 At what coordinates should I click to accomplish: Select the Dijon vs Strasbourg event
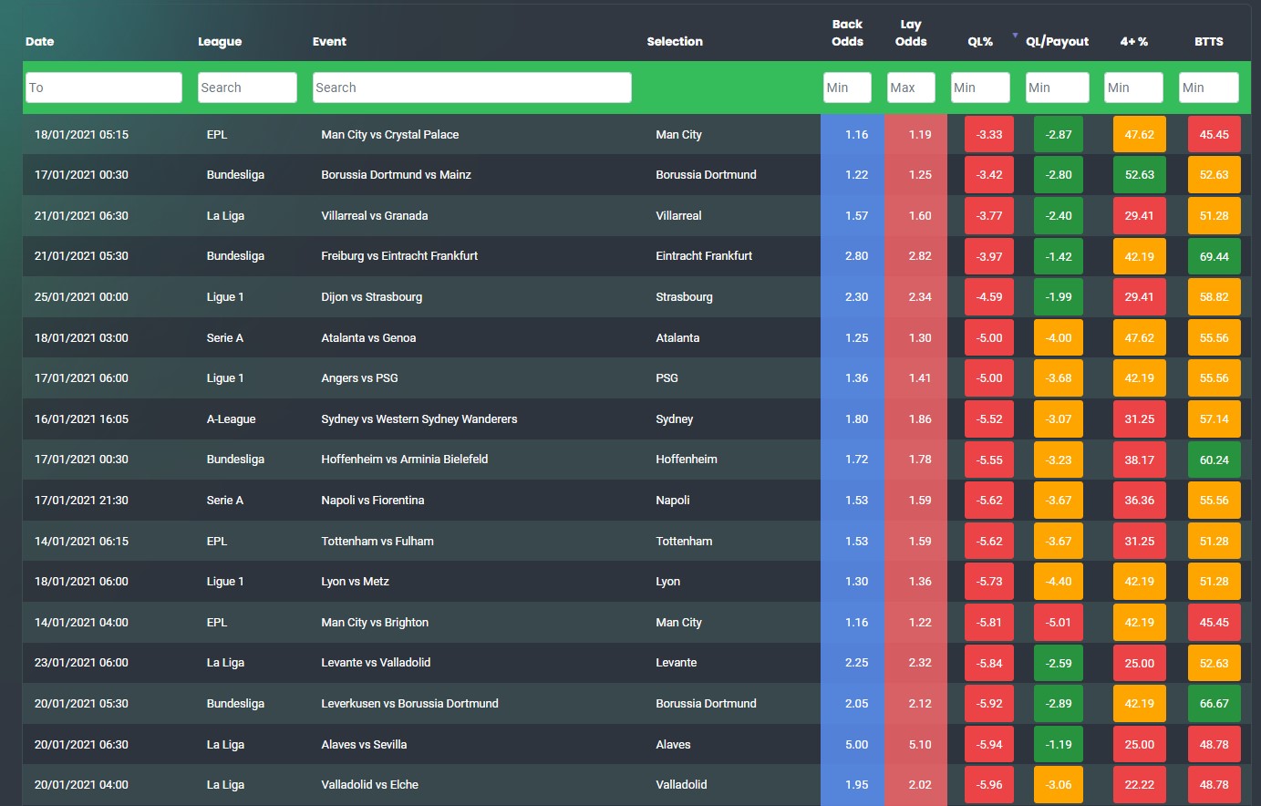(372, 296)
